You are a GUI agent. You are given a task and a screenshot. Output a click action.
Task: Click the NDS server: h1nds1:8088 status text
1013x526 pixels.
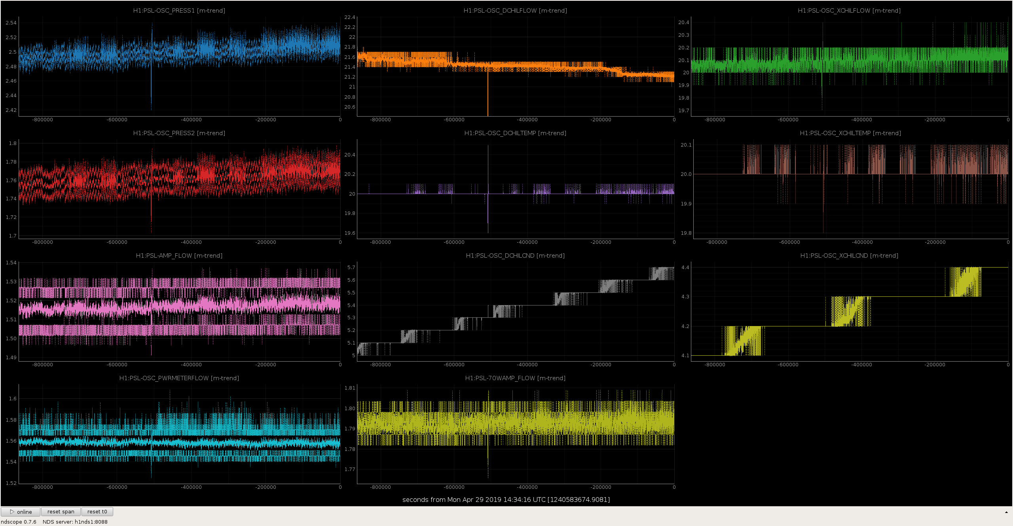coord(75,522)
